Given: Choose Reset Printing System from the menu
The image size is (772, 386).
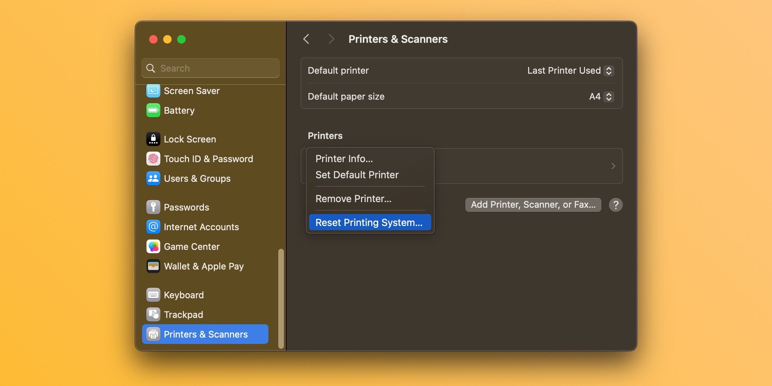Looking at the screenshot, I should tap(369, 222).
